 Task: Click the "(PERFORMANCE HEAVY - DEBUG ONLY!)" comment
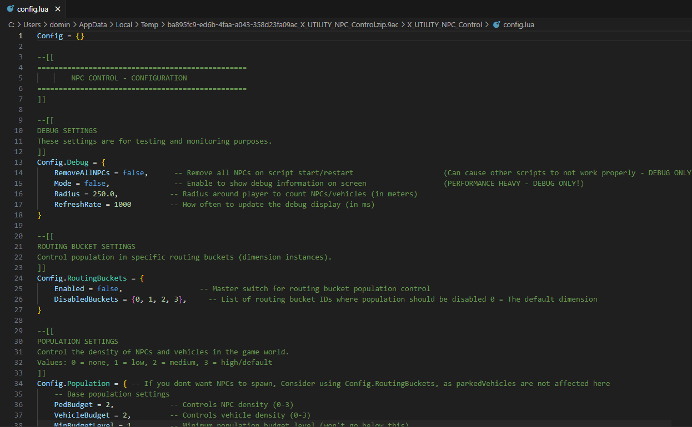(514, 184)
